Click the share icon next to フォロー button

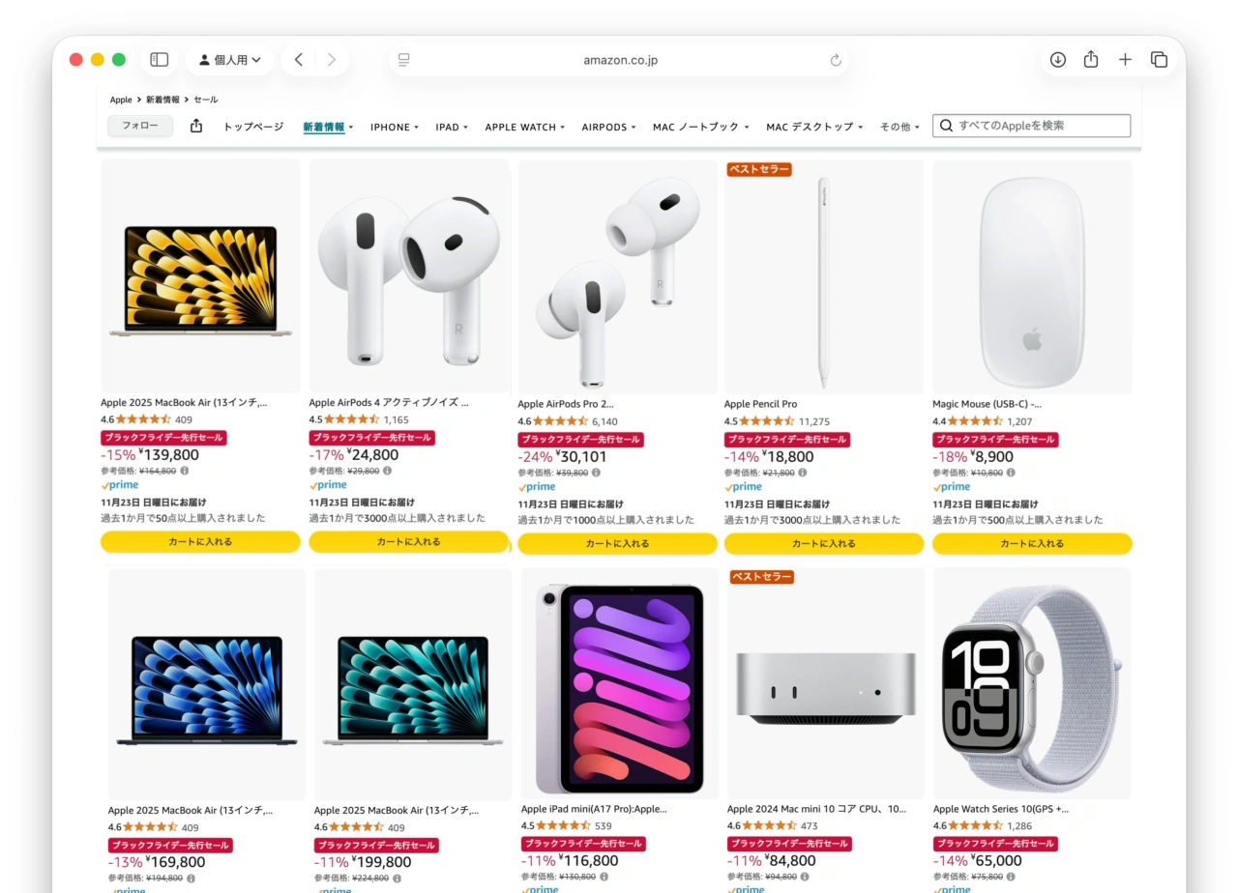[x=196, y=125]
